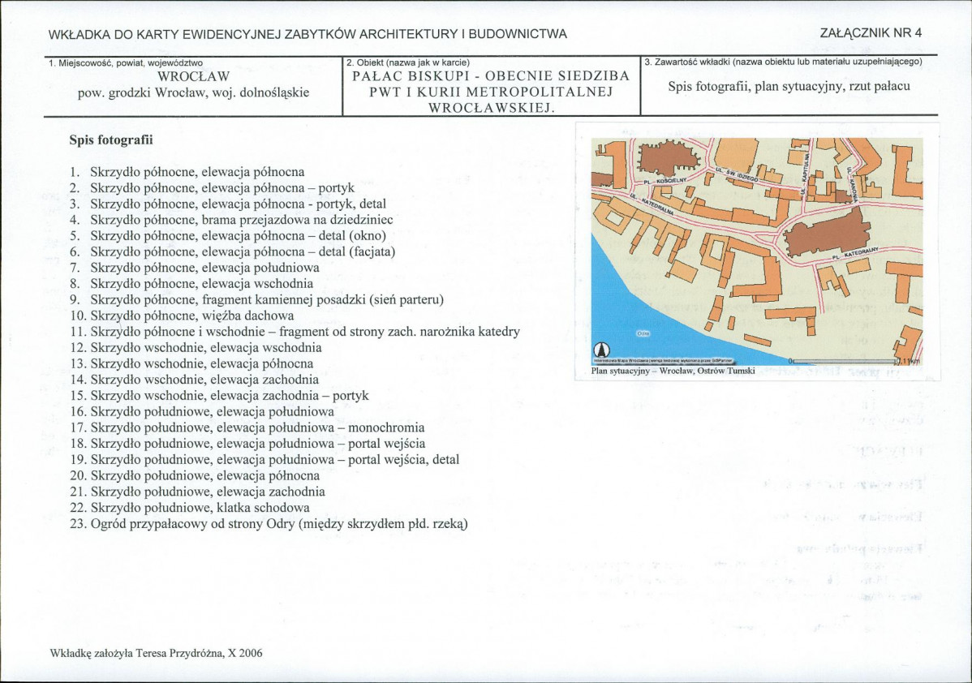Click 'pow. grodzki Wrocław, woj. dolnośląskie'
972x683 pixels.
193,93
